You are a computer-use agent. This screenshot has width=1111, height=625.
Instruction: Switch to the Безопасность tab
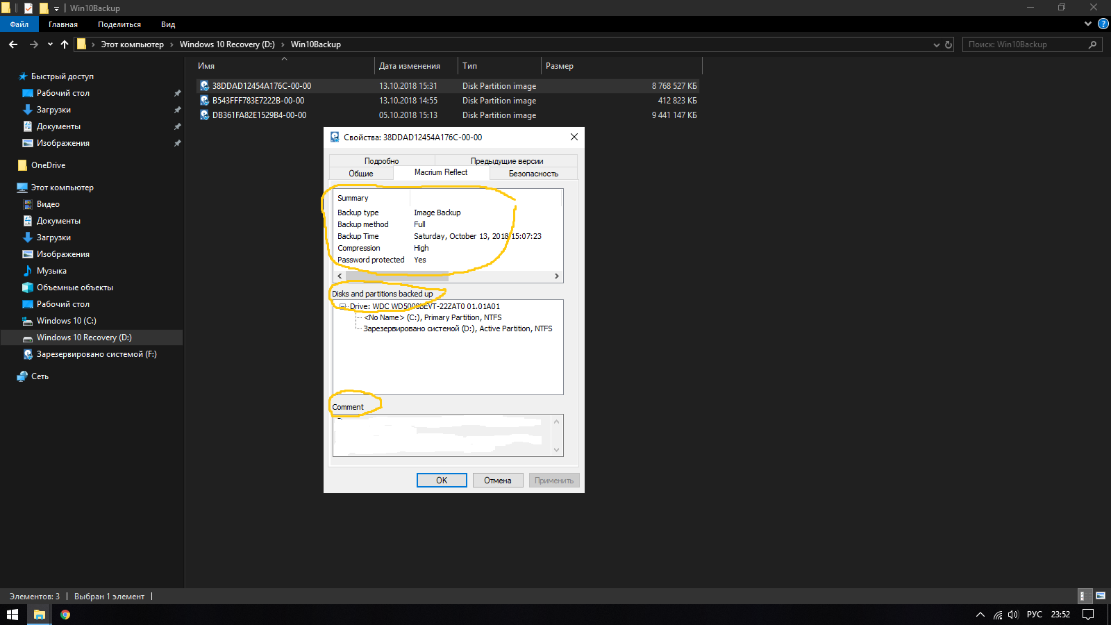point(533,174)
